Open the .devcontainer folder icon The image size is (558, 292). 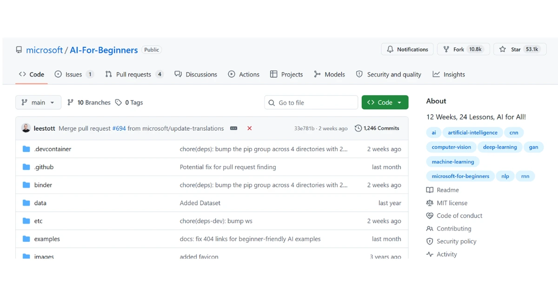(x=27, y=149)
